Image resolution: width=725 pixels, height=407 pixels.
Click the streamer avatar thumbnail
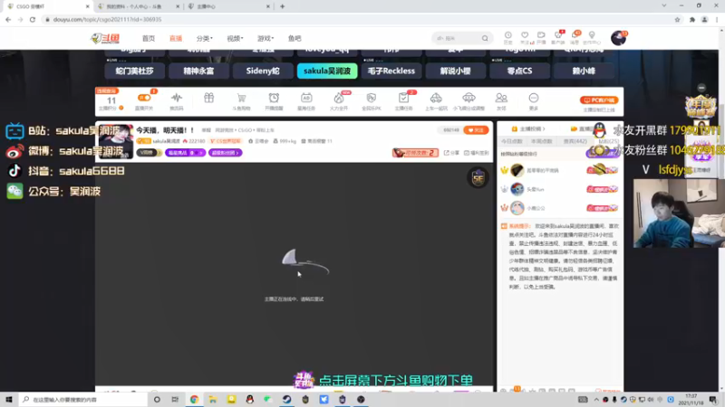tap(116, 141)
